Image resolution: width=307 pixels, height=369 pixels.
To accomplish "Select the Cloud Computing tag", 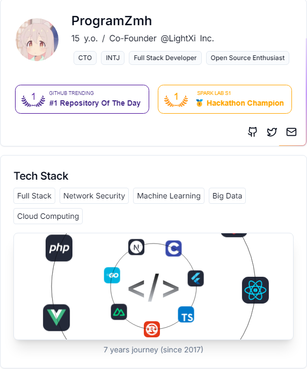I will pos(48,216).
